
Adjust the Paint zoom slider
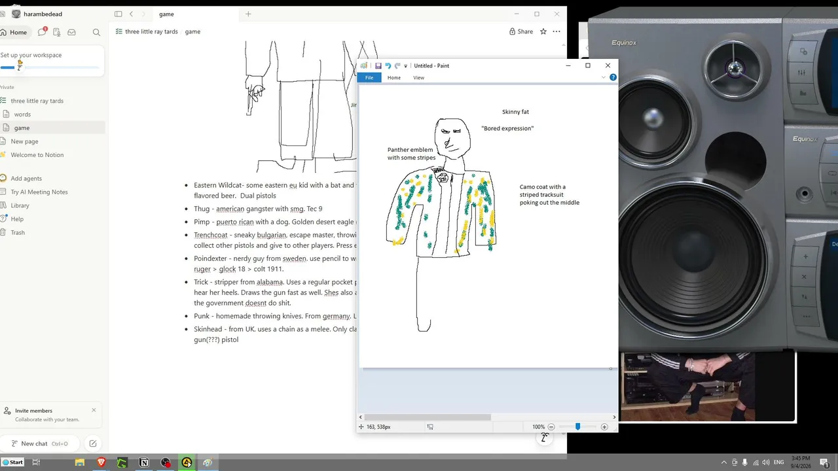(577, 427)
